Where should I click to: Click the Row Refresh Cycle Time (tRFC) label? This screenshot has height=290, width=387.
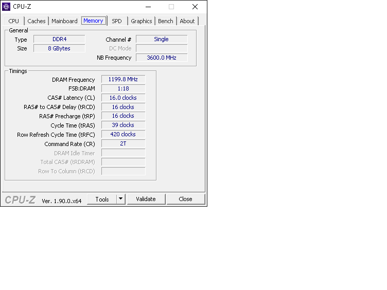pyautogui.click(x=56, y=135)
